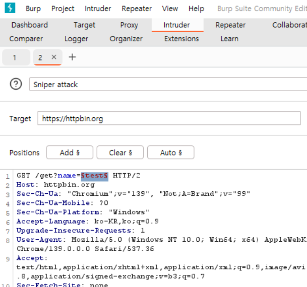Click the Accept header name on line 9
The width and height of the screenshot is (307, 287).
(x=30, y=258)
